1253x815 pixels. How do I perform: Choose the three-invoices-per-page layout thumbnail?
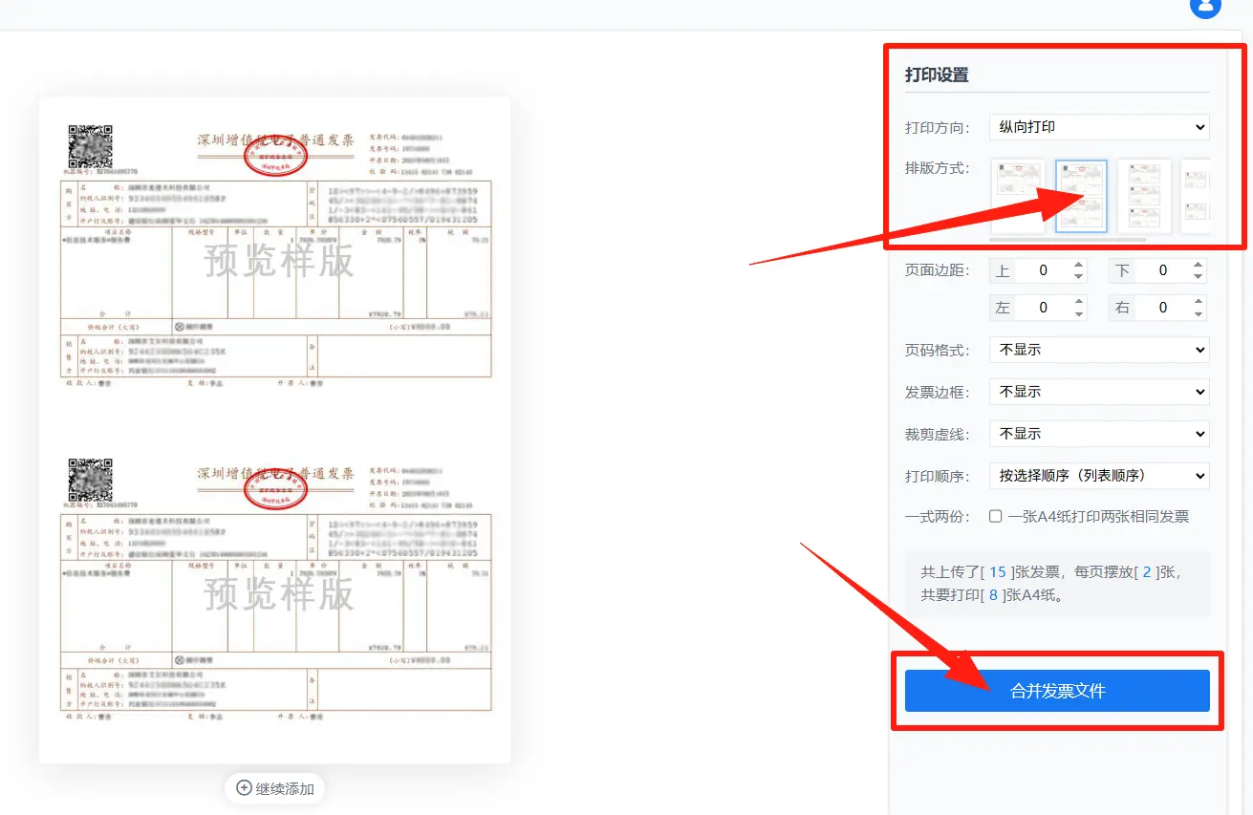point(1144,195)
